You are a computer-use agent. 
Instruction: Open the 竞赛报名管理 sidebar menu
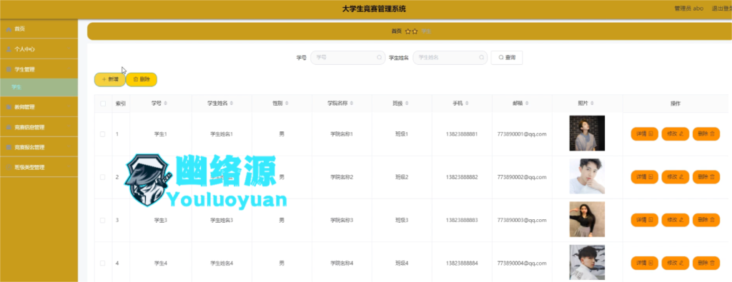(x=39, y=147)
